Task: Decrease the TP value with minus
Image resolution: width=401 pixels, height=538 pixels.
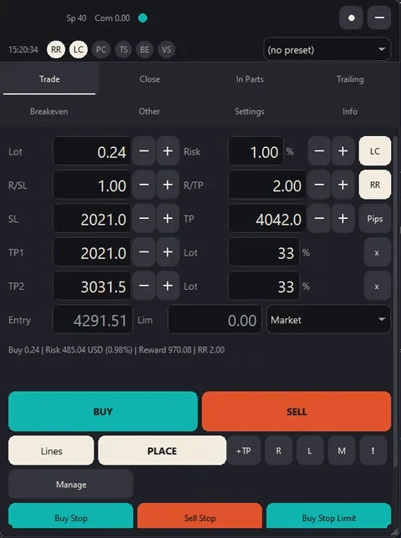Action: click(319, 219)
